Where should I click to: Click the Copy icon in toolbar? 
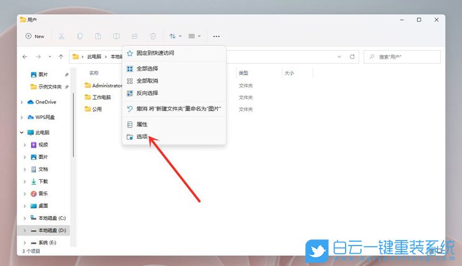(x=79, y=36)
